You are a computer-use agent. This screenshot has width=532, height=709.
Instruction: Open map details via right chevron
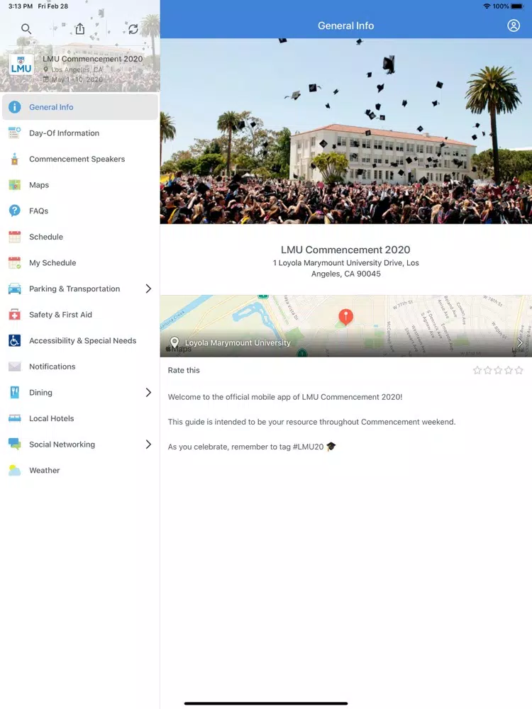tap(520, 342)
